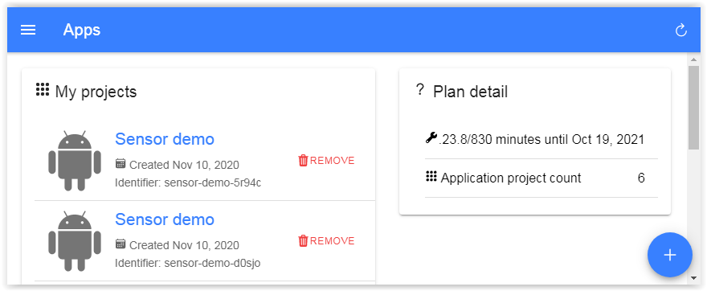Open the first Sensor demo project link

coord(165,139)
